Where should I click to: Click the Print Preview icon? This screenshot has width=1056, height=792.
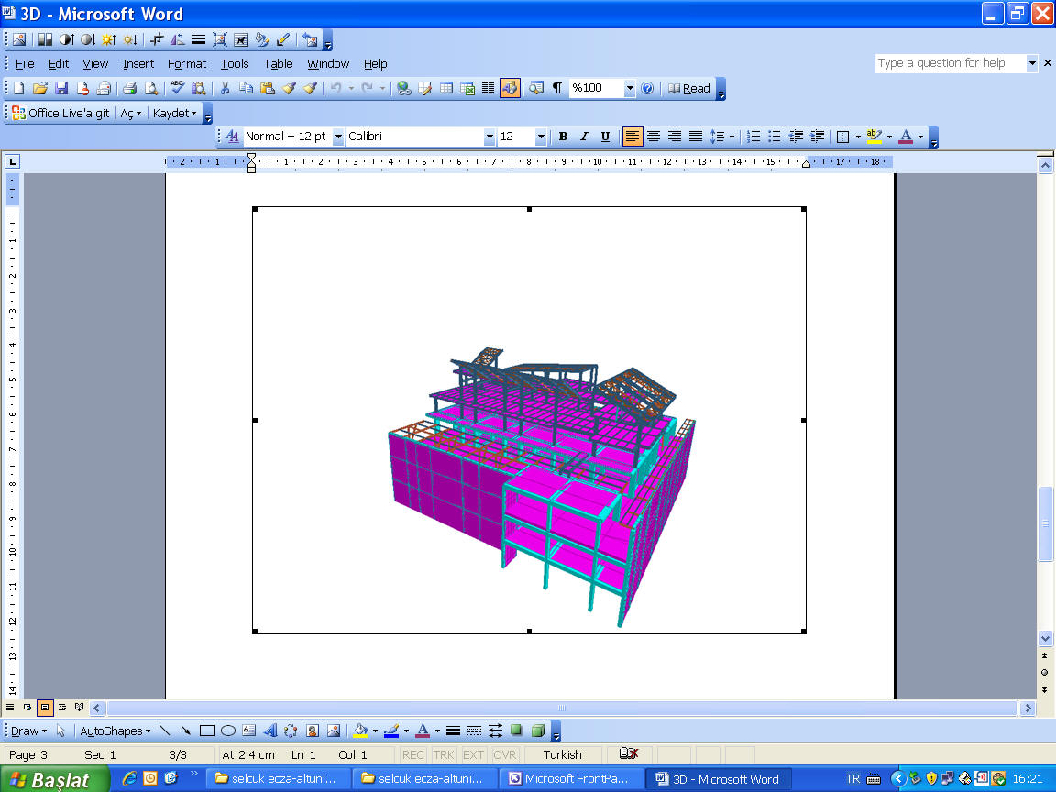[x=150, y=89]
